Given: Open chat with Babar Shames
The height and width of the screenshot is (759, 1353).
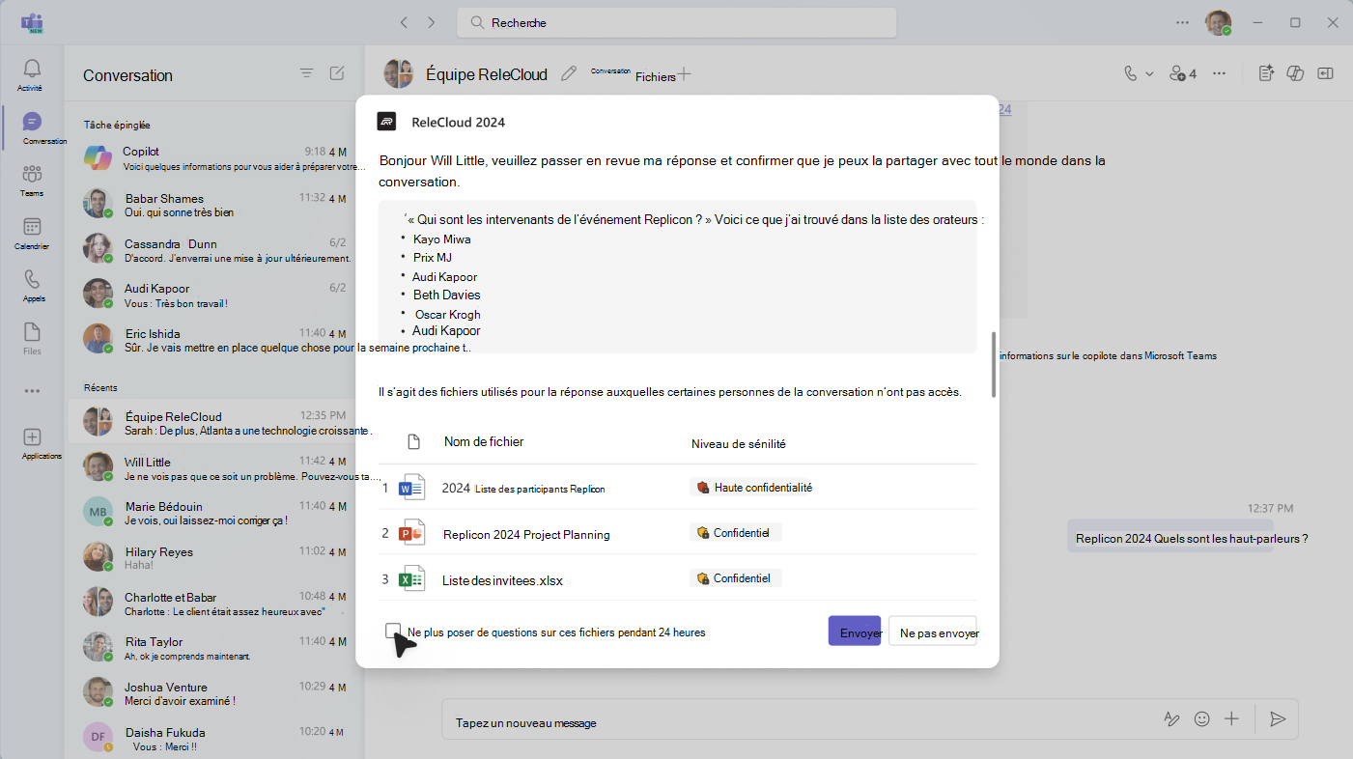Looking at the screenshot, I should [214, 205].
